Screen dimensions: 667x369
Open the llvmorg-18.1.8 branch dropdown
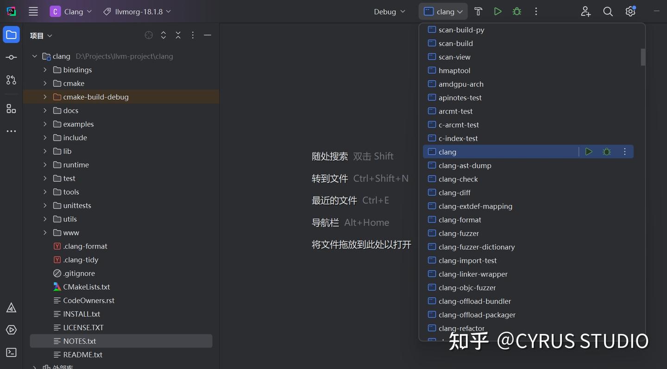(x=136, y=11)
